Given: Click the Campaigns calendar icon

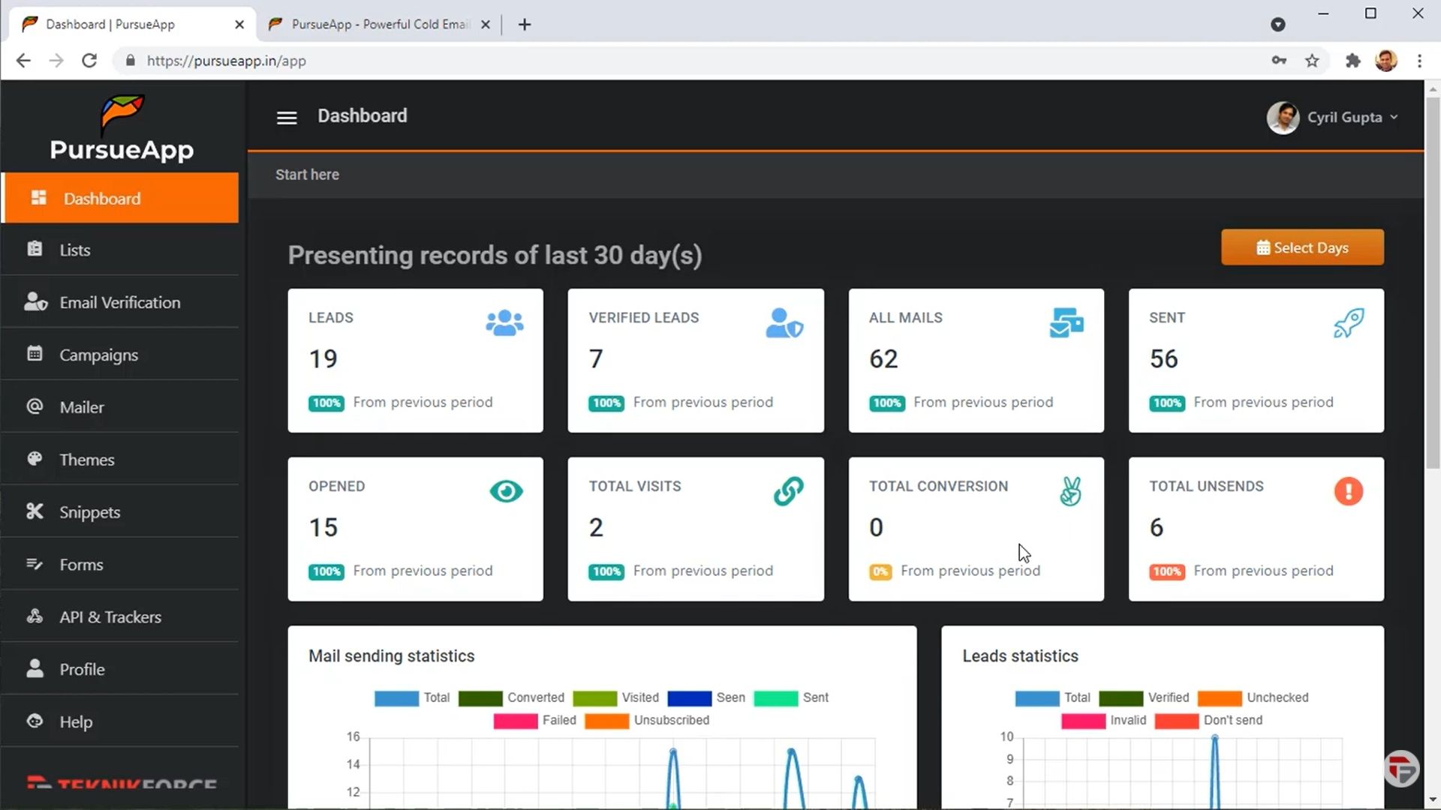Looking at the screenshot, I should [x=35, y=354].
